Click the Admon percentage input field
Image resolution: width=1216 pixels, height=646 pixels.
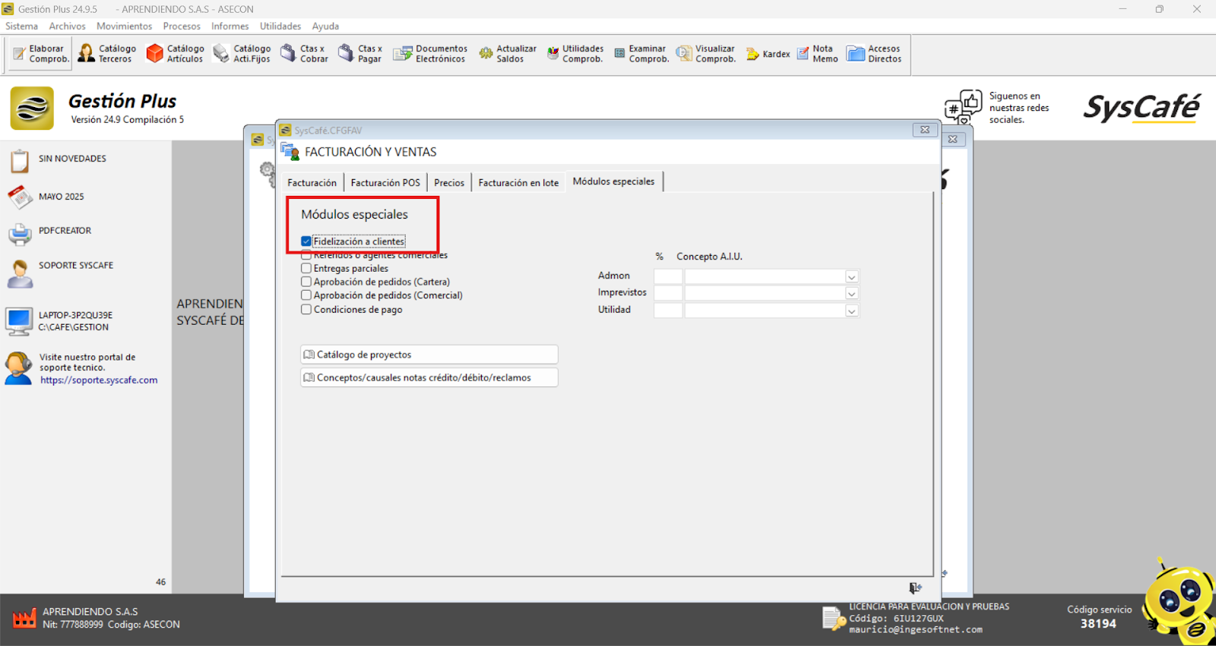point(668,277)
